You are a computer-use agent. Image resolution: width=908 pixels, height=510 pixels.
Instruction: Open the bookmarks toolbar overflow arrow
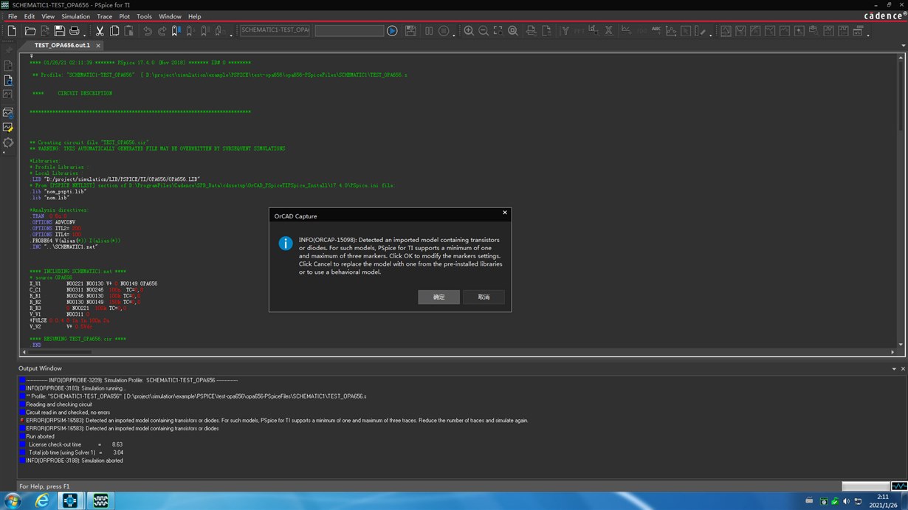[x=232, y=35]
